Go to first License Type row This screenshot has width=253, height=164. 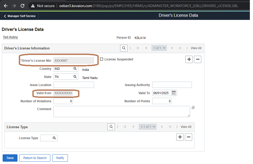[125, 127]
